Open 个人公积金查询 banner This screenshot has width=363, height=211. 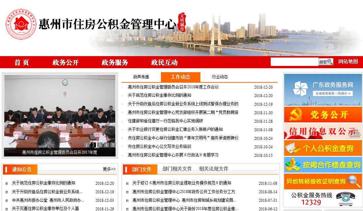(323, 148)
